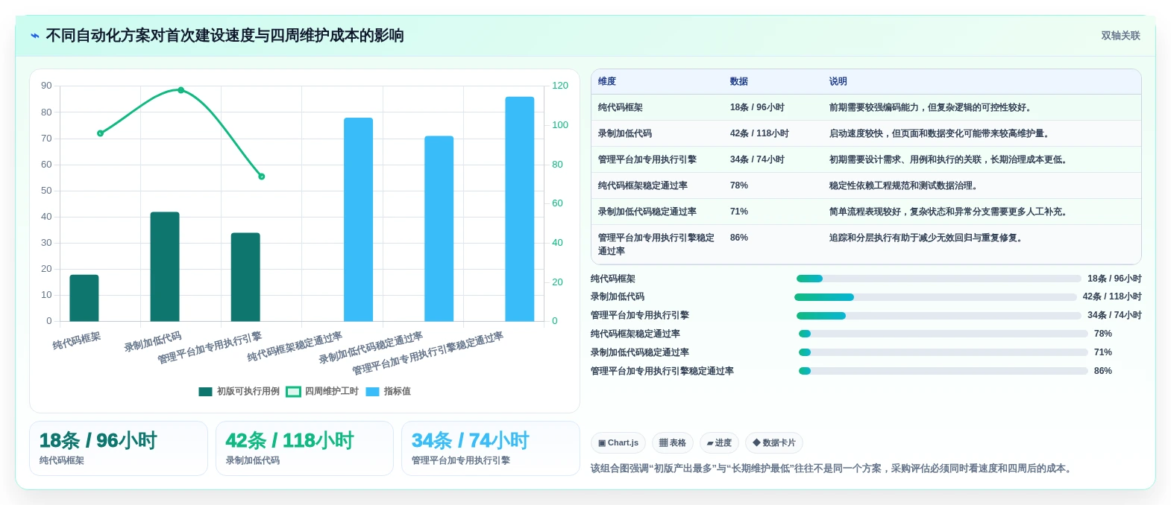Toggle the 四周维护工时 legend entry
Viewport: 1171px width, 505px height.
pos(322,392)
